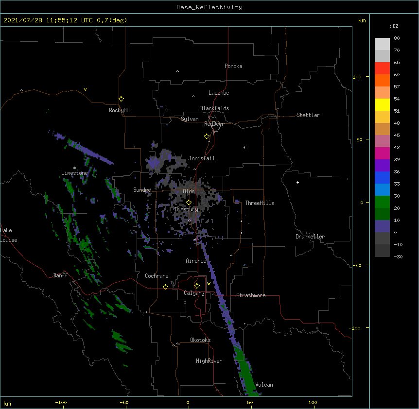Click the Cochrane label
The height and width of the screenshot is (409, 419).
pos(157,276)
